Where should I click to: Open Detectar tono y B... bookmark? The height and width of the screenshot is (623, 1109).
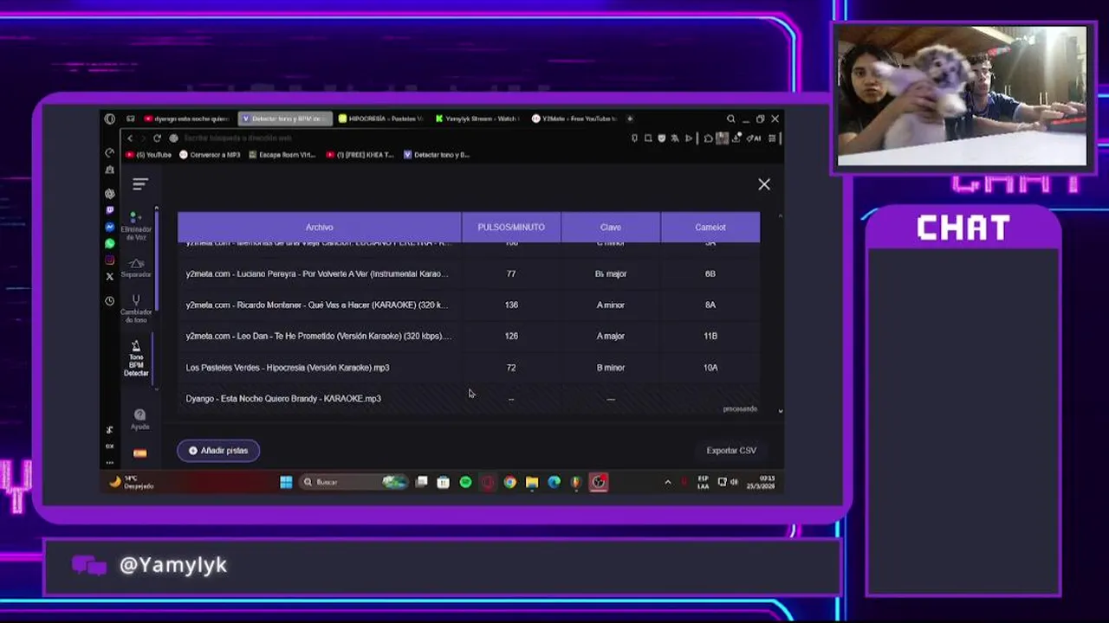(437, 155)
